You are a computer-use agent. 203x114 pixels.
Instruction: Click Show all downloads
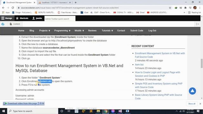tap(192, 104)
